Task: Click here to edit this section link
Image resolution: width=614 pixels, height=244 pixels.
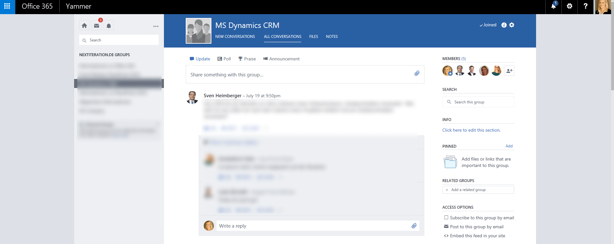Action: click(471, 130)
